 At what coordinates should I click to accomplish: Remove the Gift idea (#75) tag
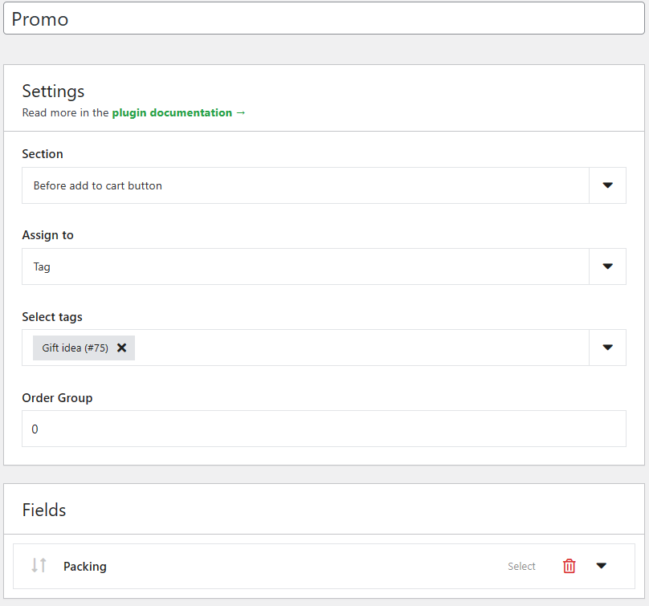click(122, 348)
